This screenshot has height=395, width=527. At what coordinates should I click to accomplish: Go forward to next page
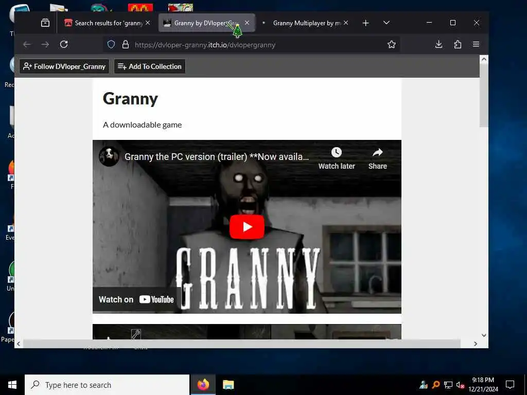point(45,44)
